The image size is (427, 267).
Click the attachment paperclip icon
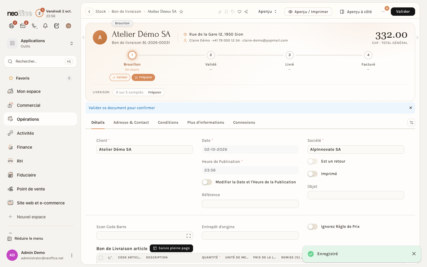coord(220,12)
